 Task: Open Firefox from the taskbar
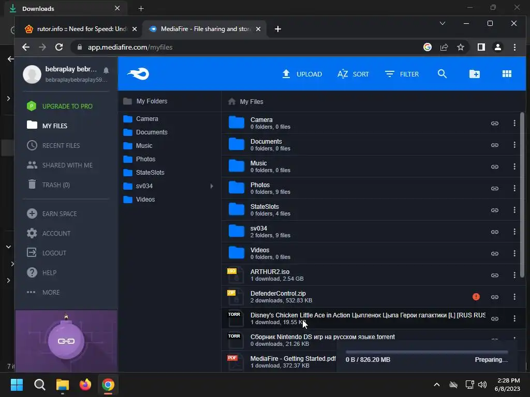click(85, 385)
